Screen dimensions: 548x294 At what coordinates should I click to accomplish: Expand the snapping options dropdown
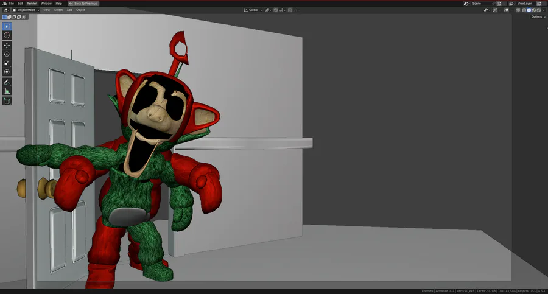click(282, 10)
